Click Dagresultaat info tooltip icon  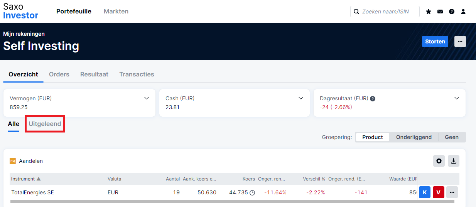[373, 99]
